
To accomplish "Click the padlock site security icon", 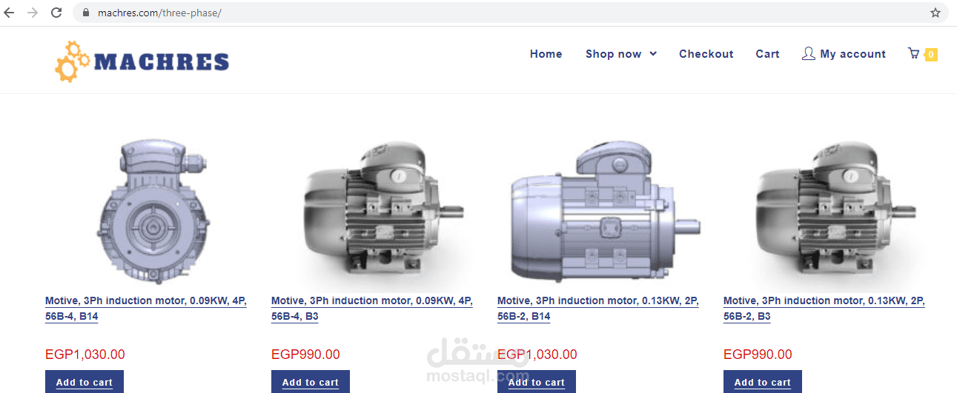I will click(86, 13).
